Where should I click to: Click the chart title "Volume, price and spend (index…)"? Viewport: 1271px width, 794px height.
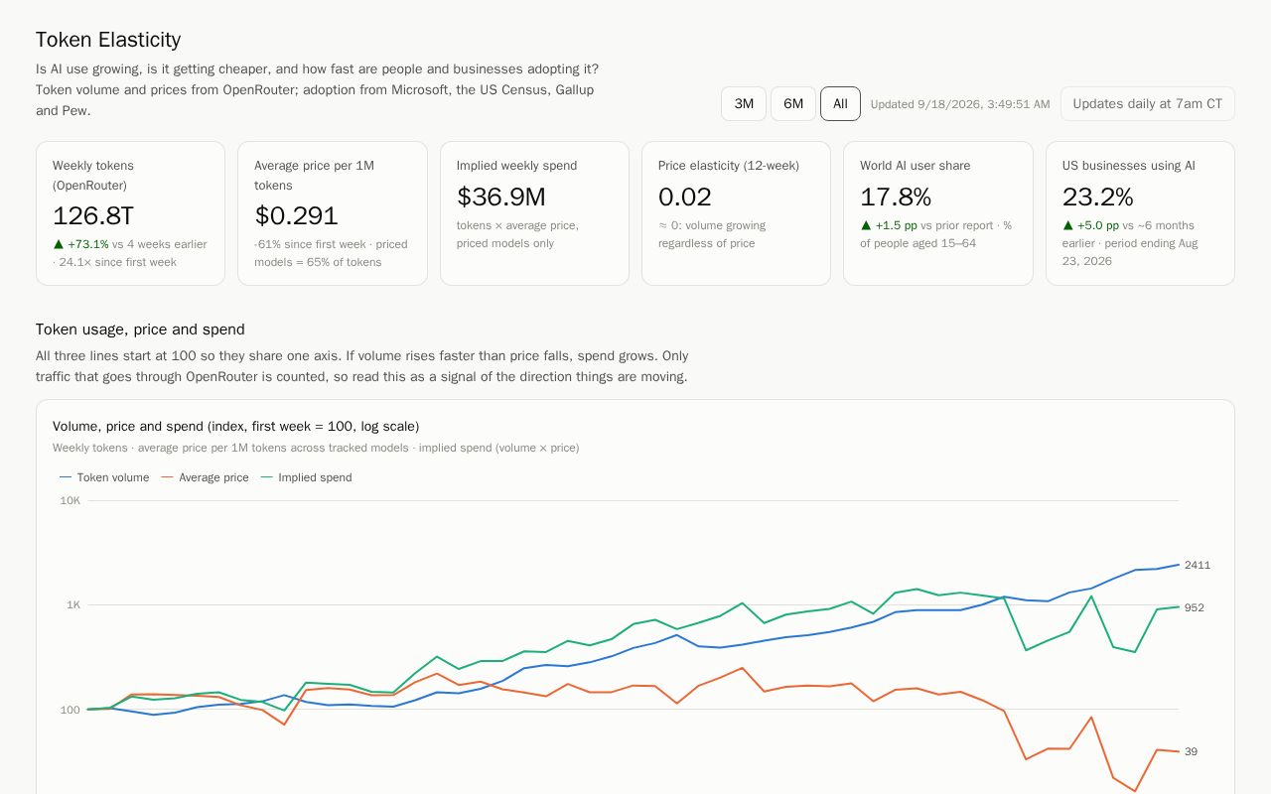tap(236, 426)
